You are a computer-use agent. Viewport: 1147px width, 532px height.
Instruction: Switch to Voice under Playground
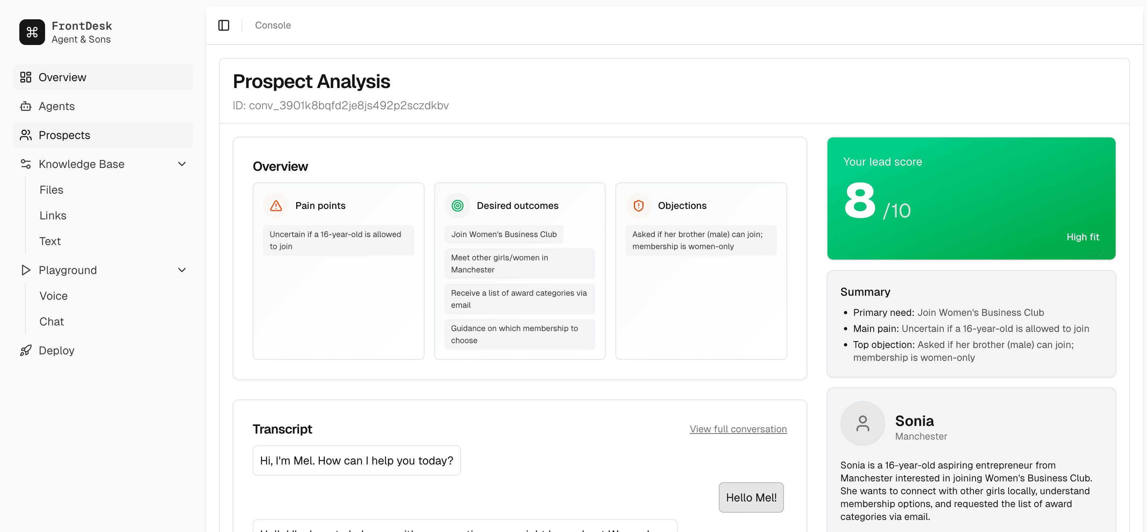pyautogui.click(x=54, y=296)
